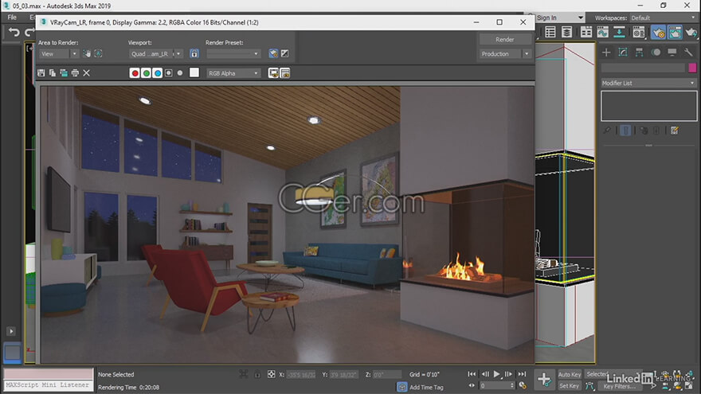Clone the rendered frame window

pos(64,72)
